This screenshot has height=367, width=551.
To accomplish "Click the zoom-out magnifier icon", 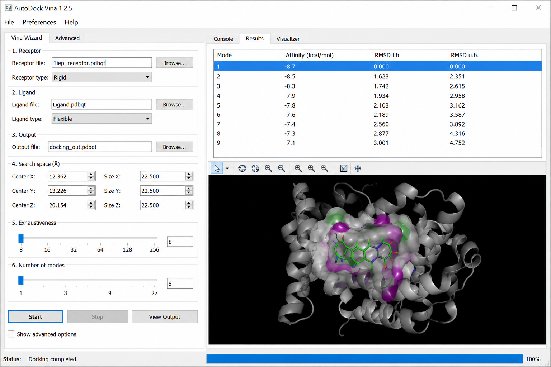I will 282,168.
